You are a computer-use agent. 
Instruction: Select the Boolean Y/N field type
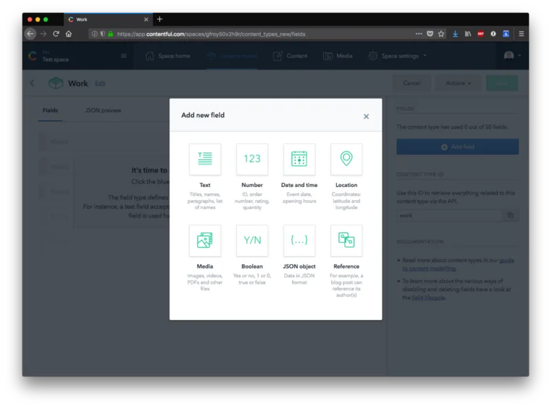(252, 241)
